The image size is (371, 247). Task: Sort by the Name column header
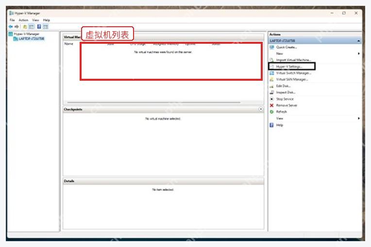coord(69,44)
